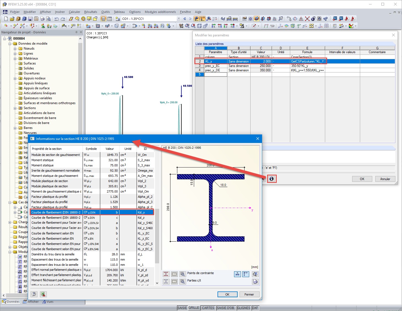Viewport: 402px width, 311px height.
Task: Set view in Z direction icon
Action: [x=226, y=26]
